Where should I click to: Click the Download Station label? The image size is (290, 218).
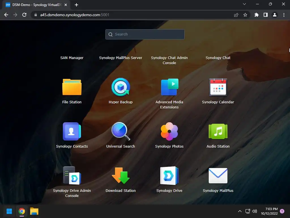tap(121, 191)
